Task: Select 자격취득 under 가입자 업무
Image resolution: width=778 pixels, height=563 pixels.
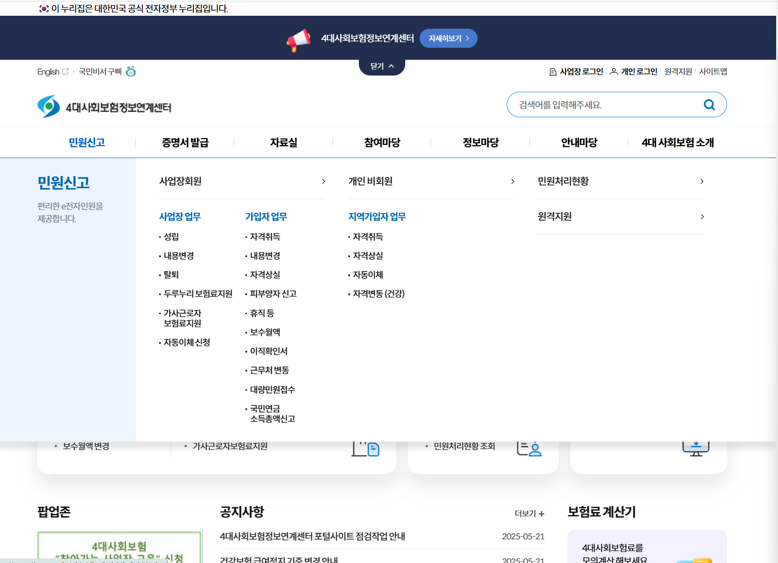Action: coord(265,237)
